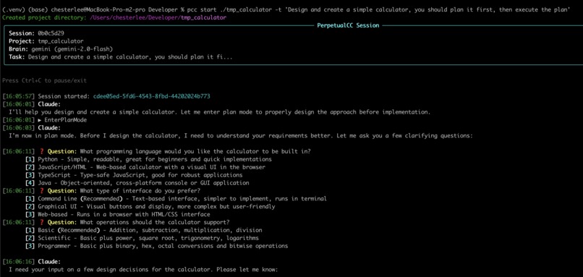Click the 'I'm now in plan mode' message line
The image size is (583, 277).
[241, 136]
